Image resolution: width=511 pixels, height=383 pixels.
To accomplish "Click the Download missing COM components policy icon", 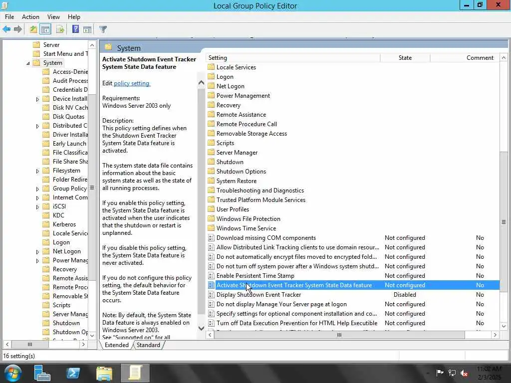I will tap(211, 238).
